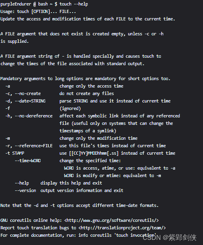
Task: Click the '--date=STRING' option
Action: 30,101
